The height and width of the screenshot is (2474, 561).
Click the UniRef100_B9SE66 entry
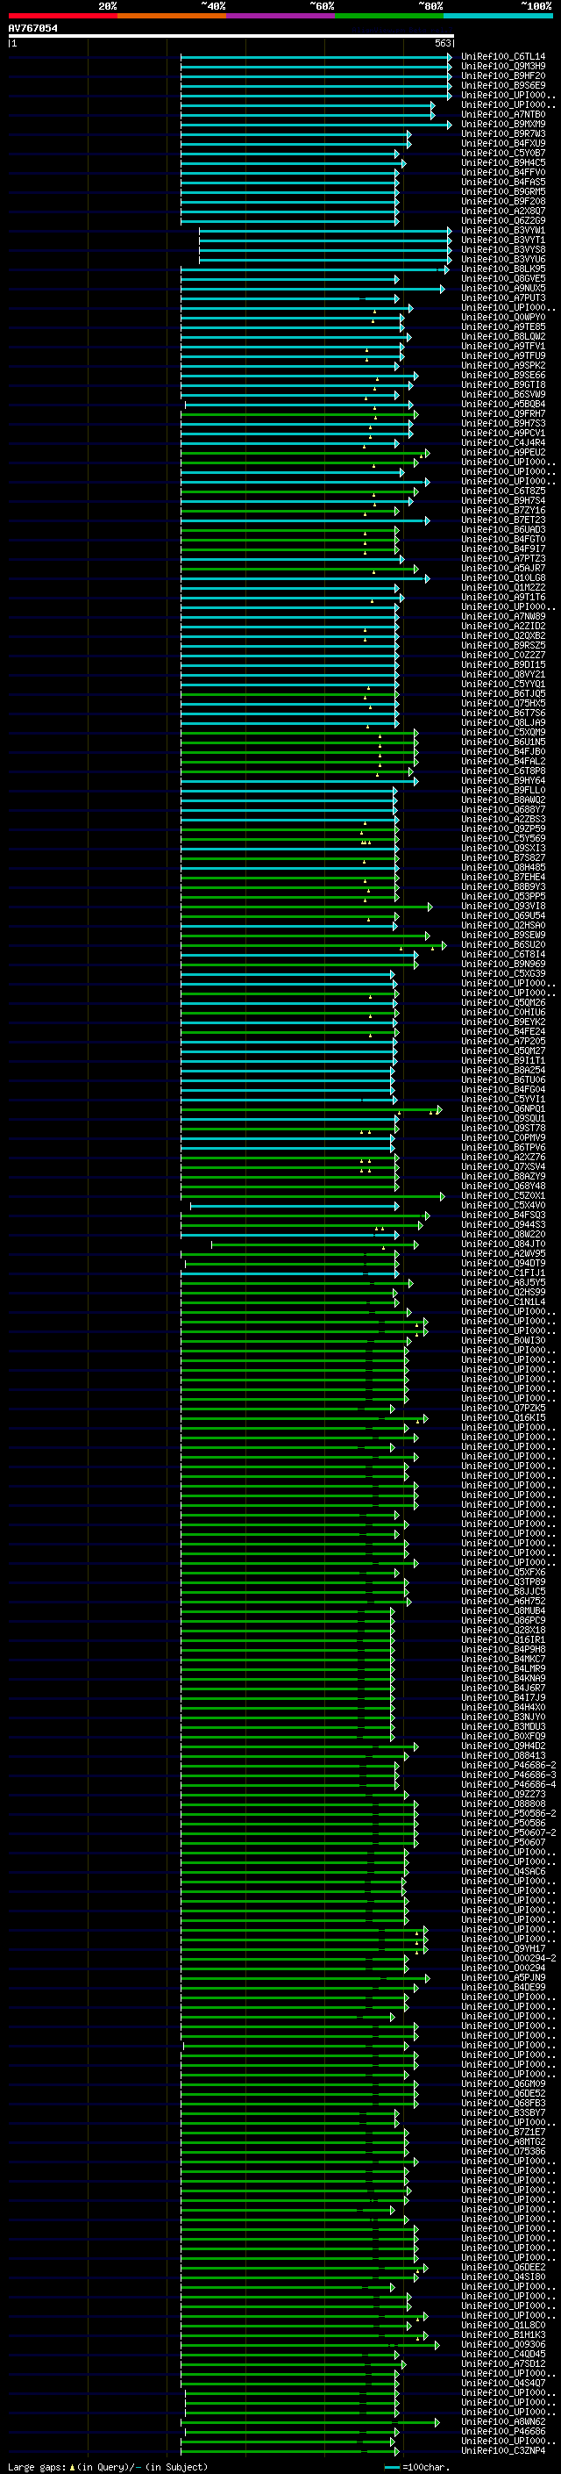point(503,376)
